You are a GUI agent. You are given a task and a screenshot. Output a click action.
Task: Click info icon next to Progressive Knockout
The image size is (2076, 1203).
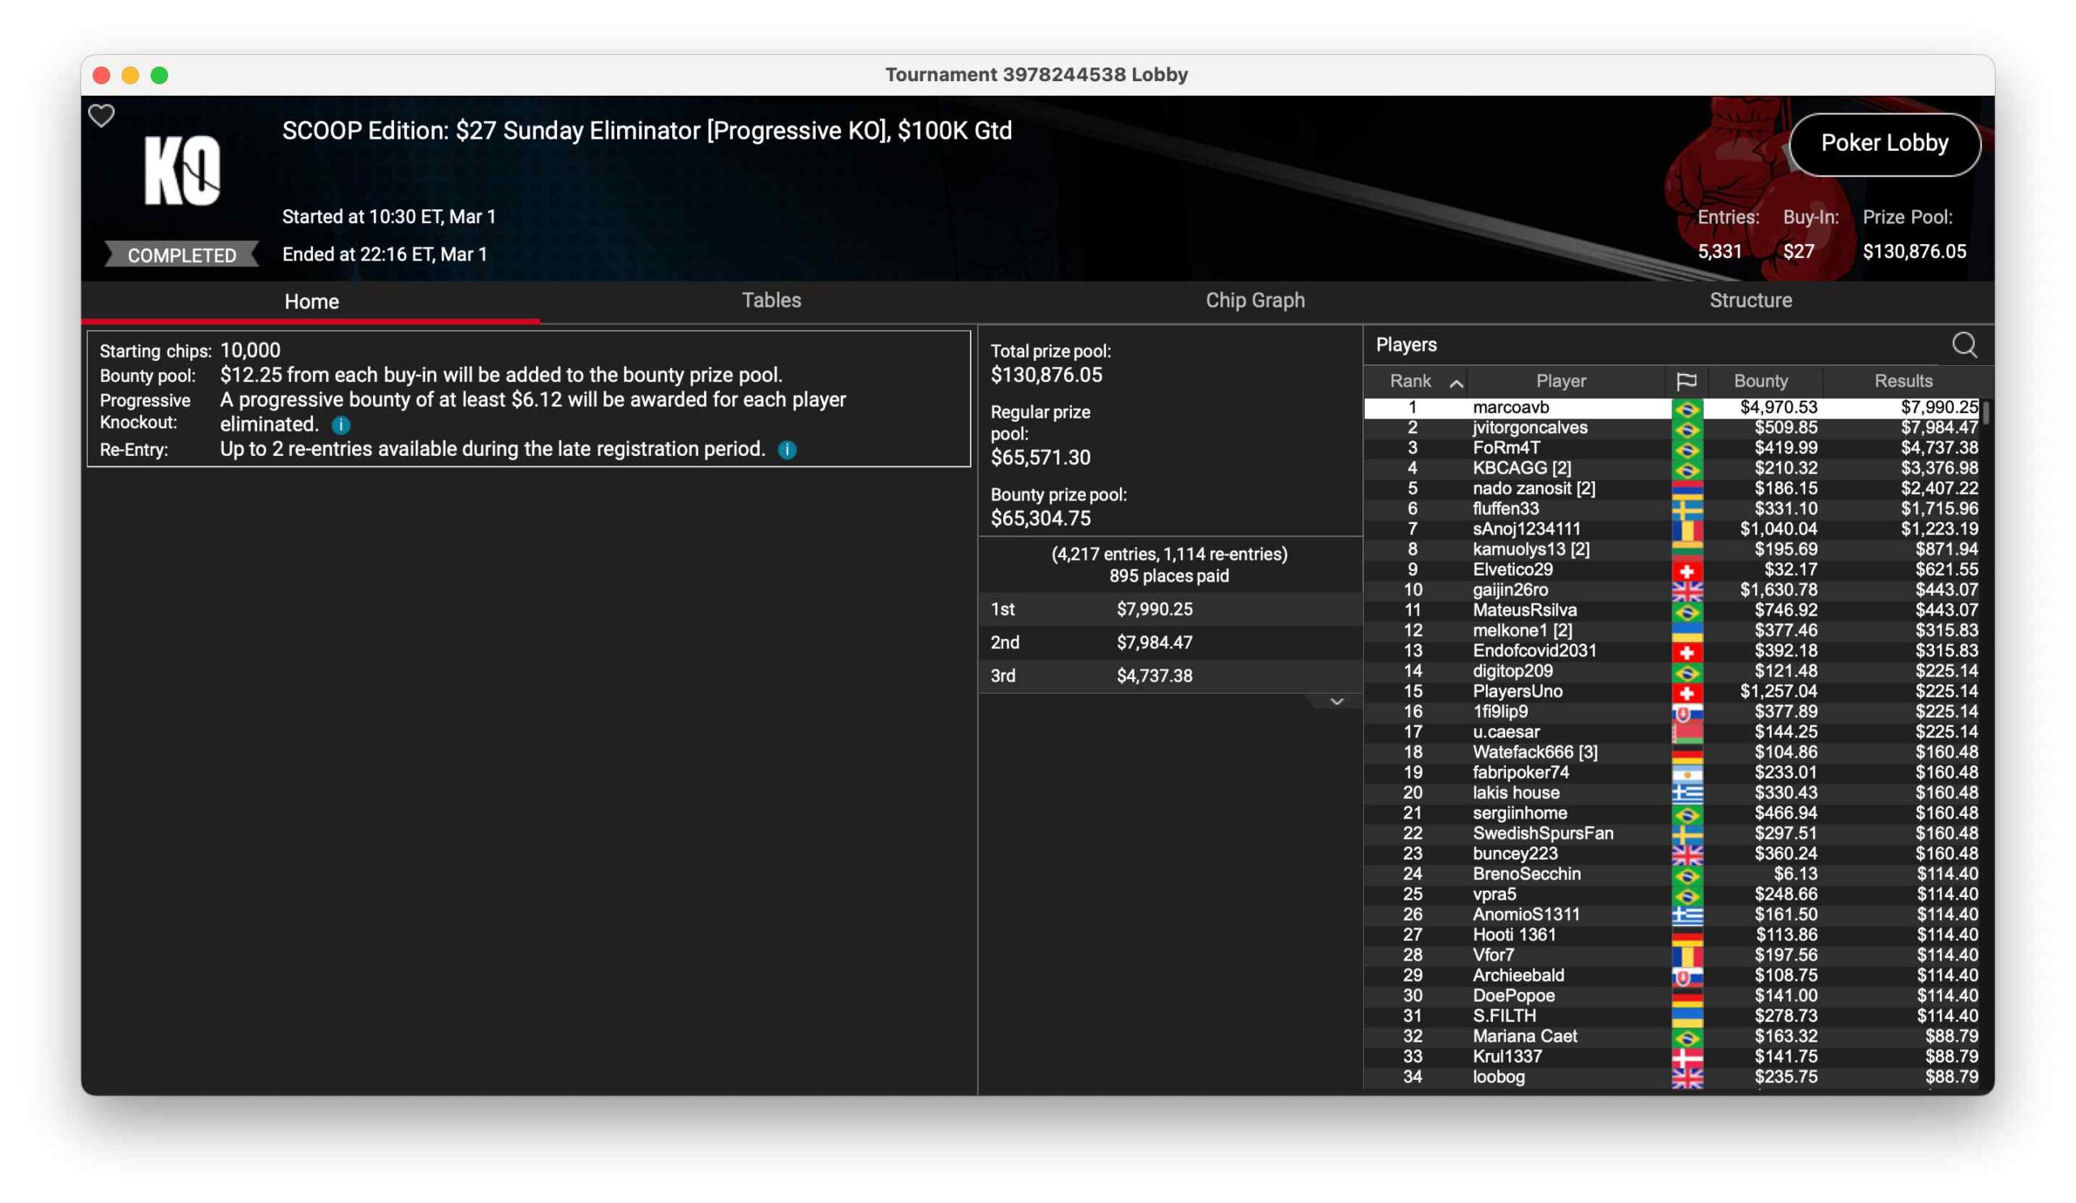click(341, 425)
